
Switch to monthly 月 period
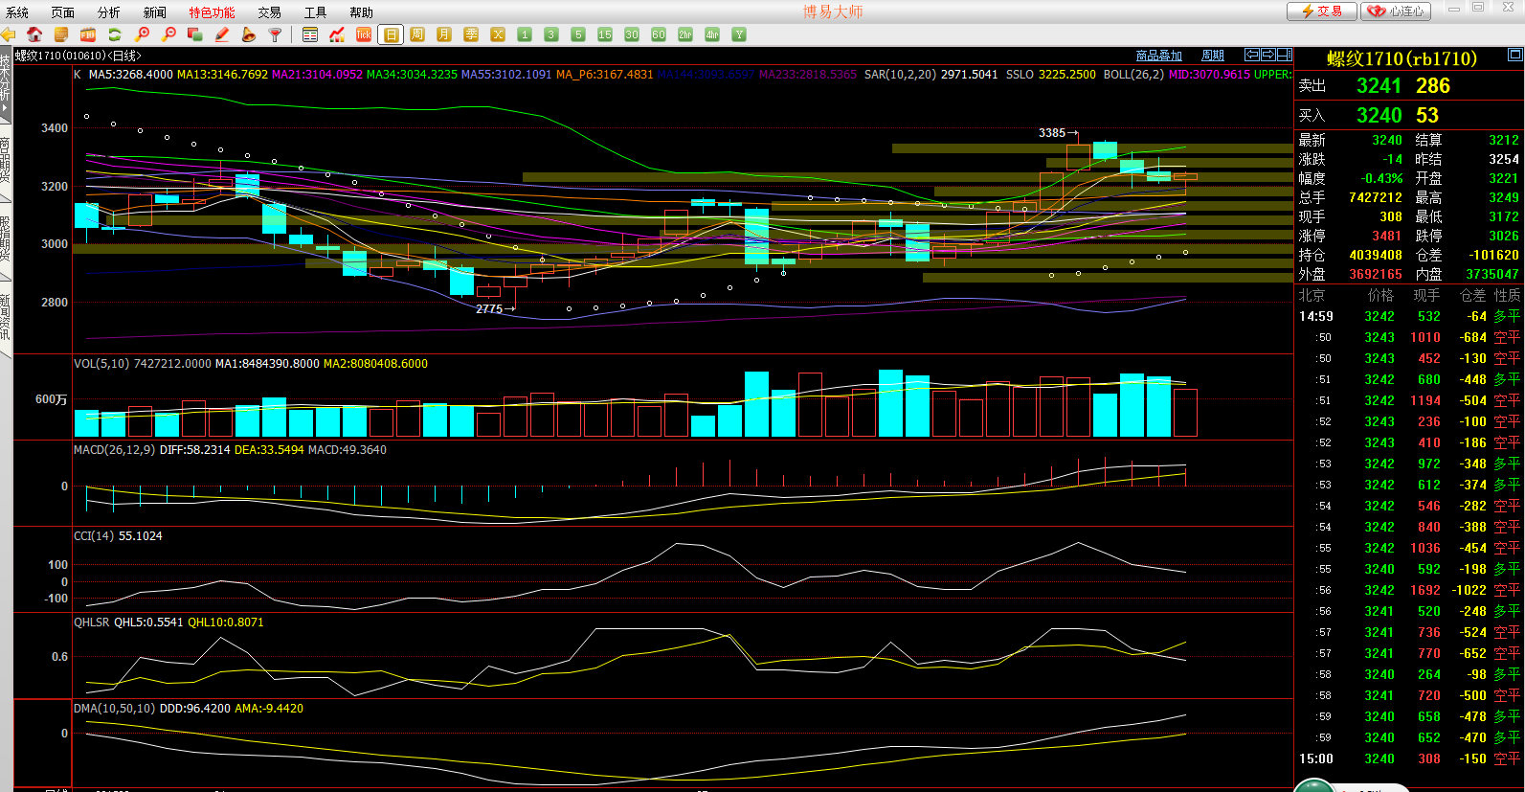click(x=444, y=34)
